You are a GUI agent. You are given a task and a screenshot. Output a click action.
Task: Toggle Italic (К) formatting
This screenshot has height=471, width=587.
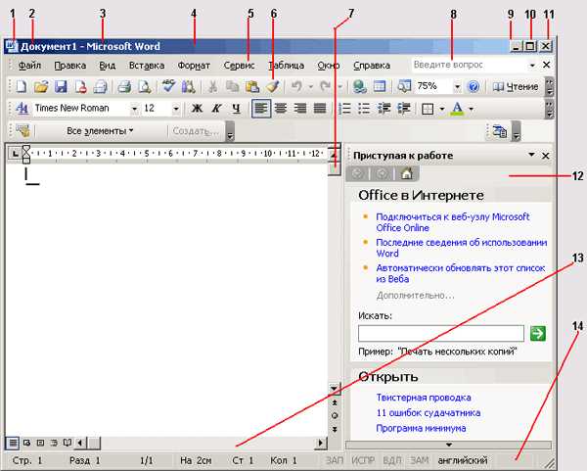(x=216, y=109)
